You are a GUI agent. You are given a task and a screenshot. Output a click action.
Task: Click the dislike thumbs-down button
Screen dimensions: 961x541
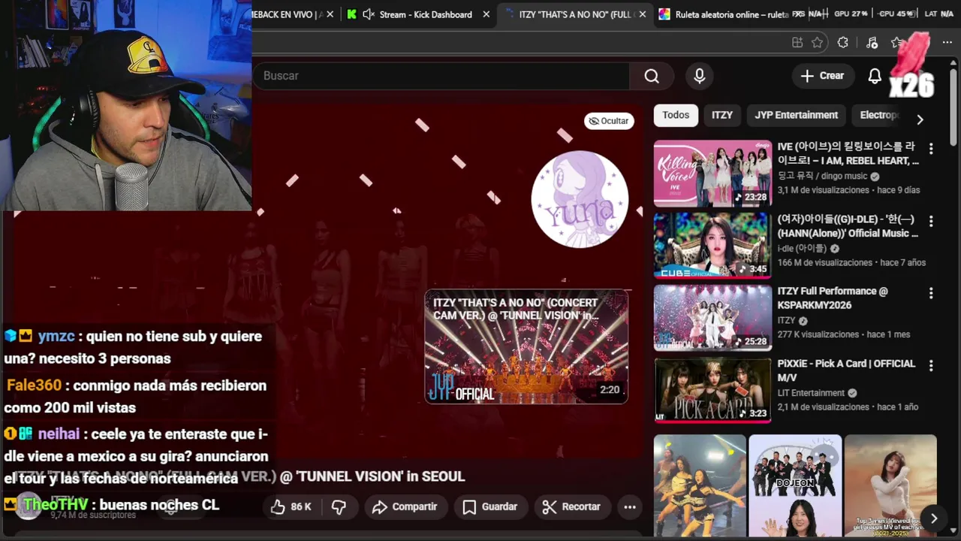click(339, 507)
